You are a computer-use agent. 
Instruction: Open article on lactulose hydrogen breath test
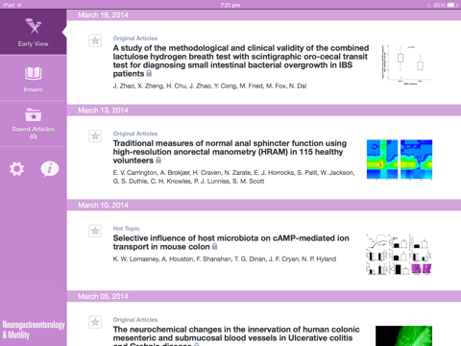[241, 61]
